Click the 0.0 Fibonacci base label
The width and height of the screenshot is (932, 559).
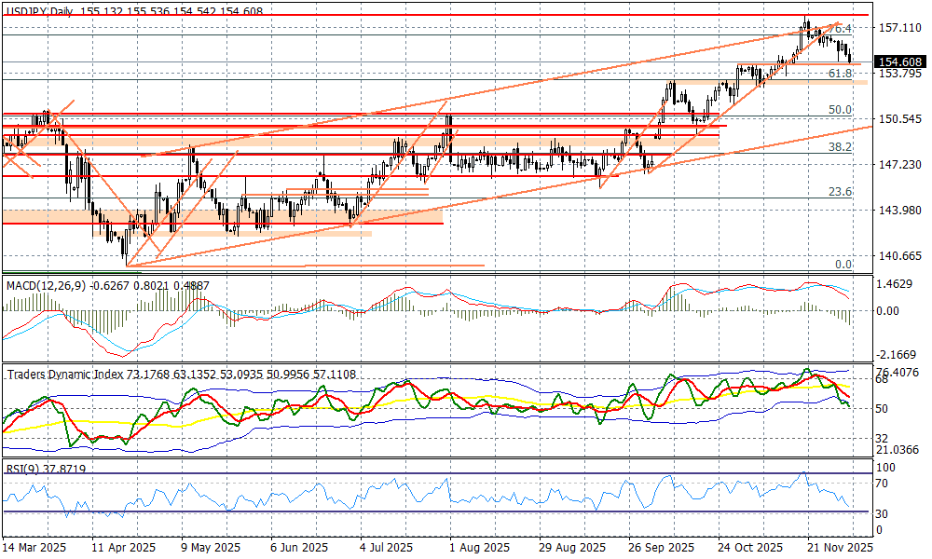pyautogui.click(x=843, y=265)
